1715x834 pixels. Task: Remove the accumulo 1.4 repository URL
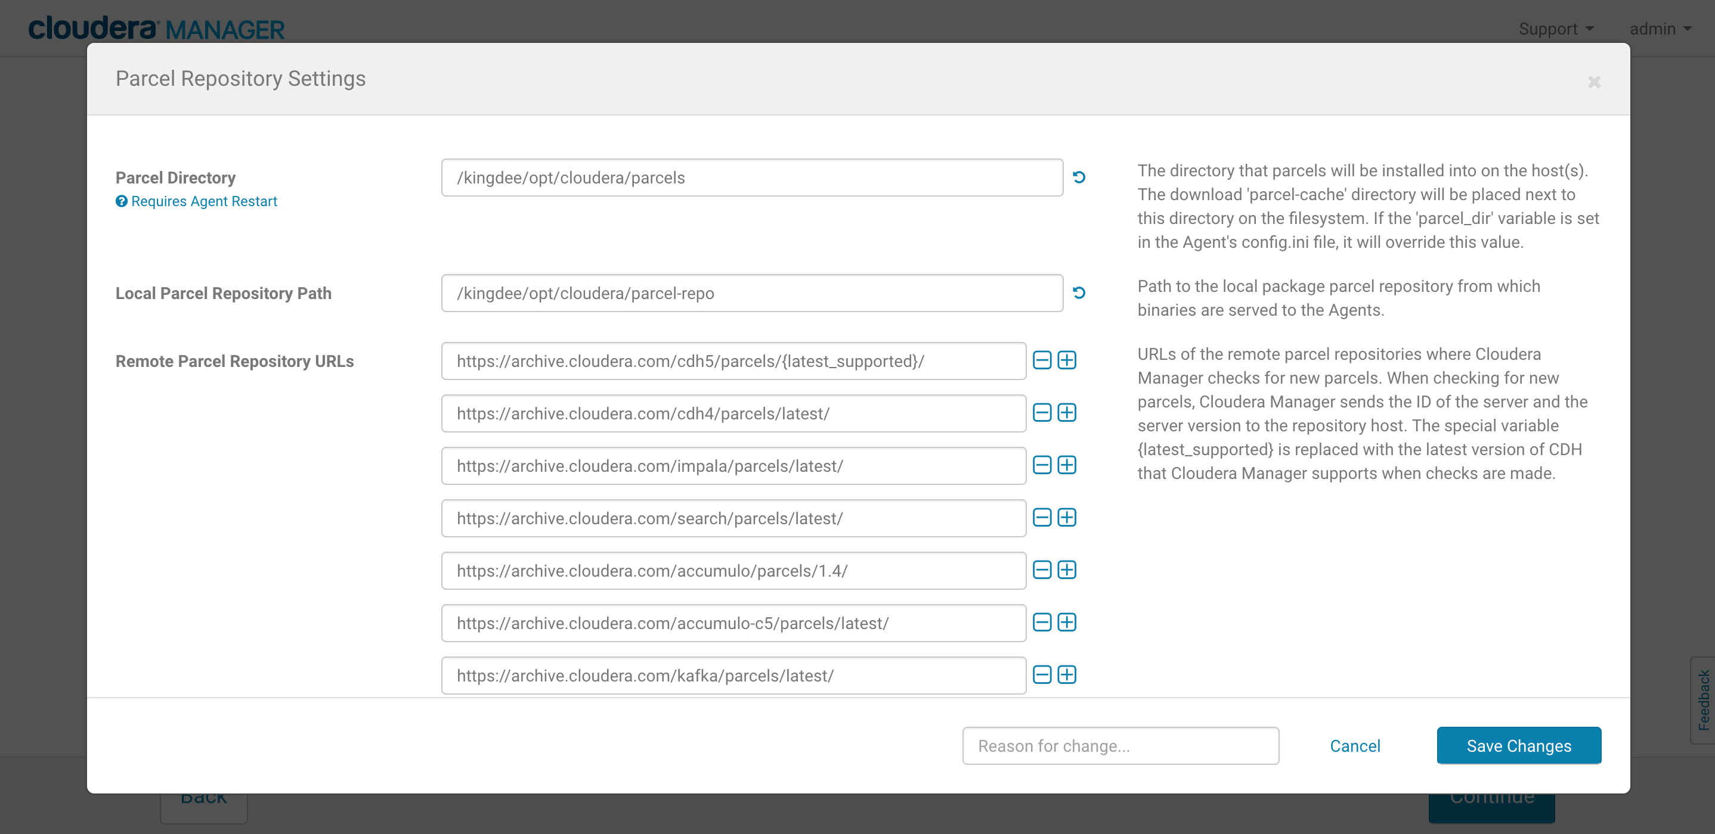pyautogui.click(x=1042, y=570)
